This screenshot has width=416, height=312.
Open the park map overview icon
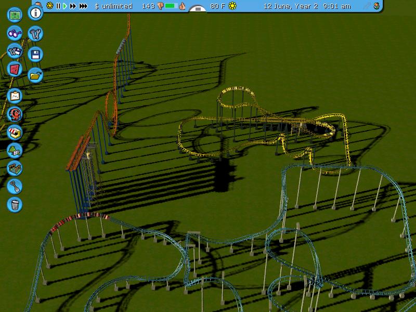15,15
